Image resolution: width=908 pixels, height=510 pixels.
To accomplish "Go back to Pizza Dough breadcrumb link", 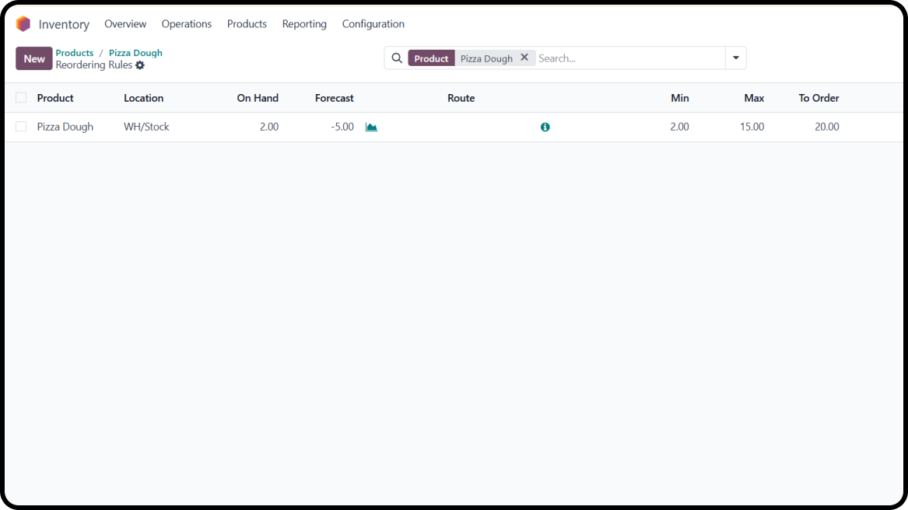I will pyautogui.click(x=135, y=53).
